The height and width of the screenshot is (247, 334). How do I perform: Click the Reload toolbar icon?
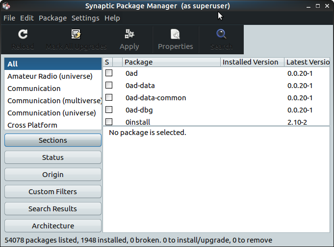23,34
